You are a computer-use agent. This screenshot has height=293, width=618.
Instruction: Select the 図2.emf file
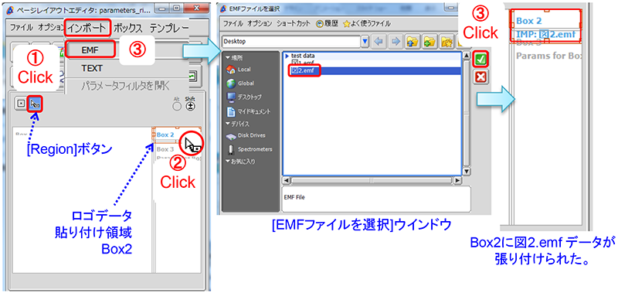tap(304, 71)
